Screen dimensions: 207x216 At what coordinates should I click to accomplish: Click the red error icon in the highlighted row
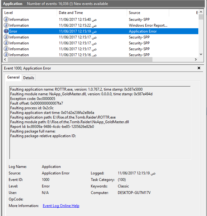[6, 31]
